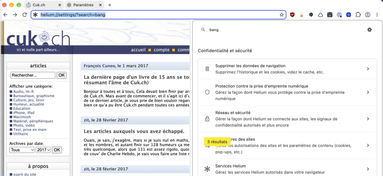Click the OK button beside Rechercher field
The image size is (383, 176).
coord(62,75)
